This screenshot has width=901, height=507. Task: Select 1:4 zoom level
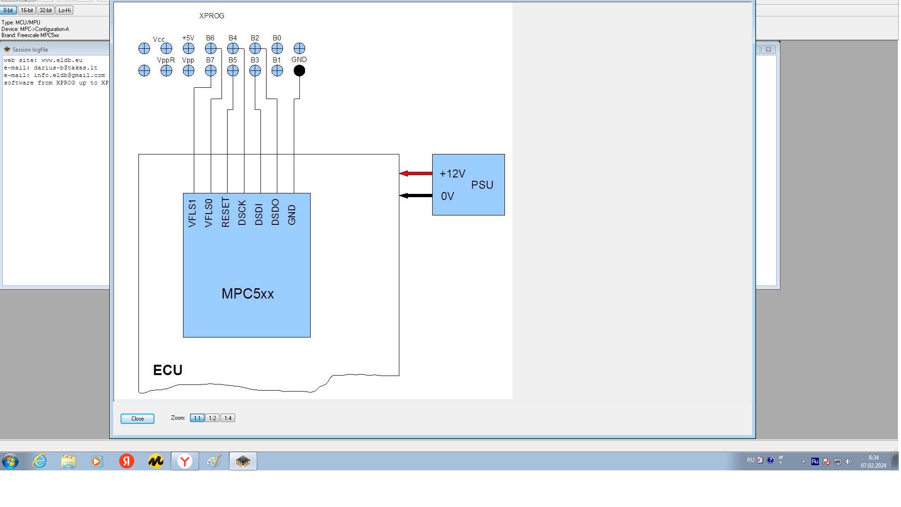pos(228,418)
